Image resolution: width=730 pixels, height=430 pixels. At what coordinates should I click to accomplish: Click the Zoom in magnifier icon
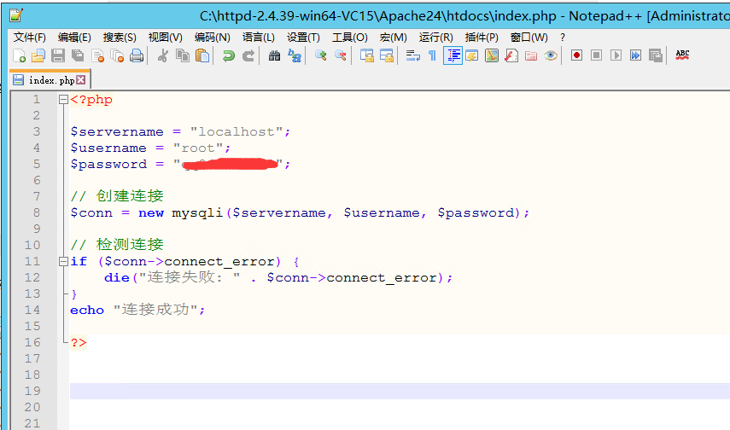(x=321, y=55)
